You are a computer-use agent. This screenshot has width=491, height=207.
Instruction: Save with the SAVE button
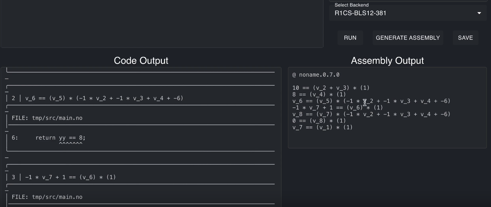point(465,38)
